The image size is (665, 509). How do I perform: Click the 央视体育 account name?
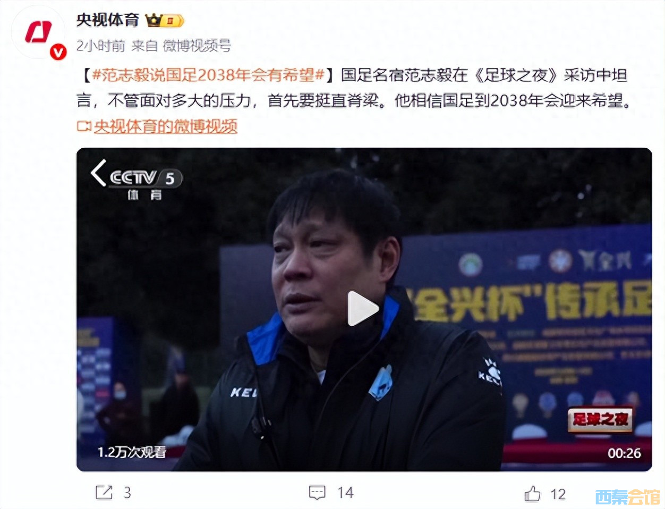tap(107, 20)
